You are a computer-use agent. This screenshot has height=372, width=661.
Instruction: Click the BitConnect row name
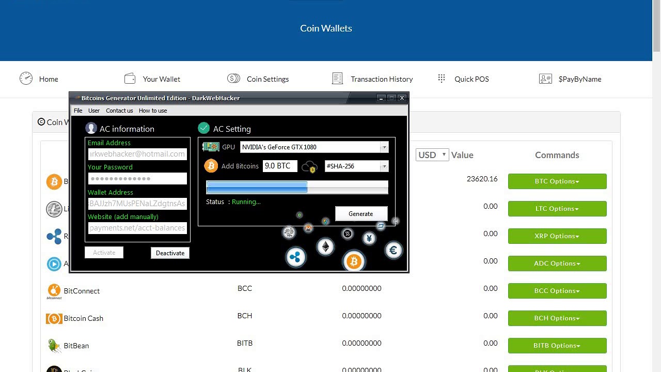coord(82,291)
